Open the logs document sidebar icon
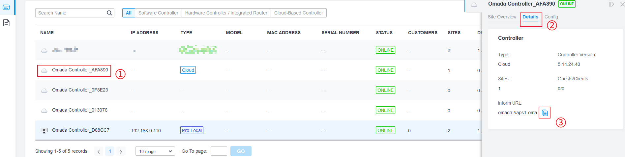Viewport: 625px width, 157px height. [x=6, y=23]
